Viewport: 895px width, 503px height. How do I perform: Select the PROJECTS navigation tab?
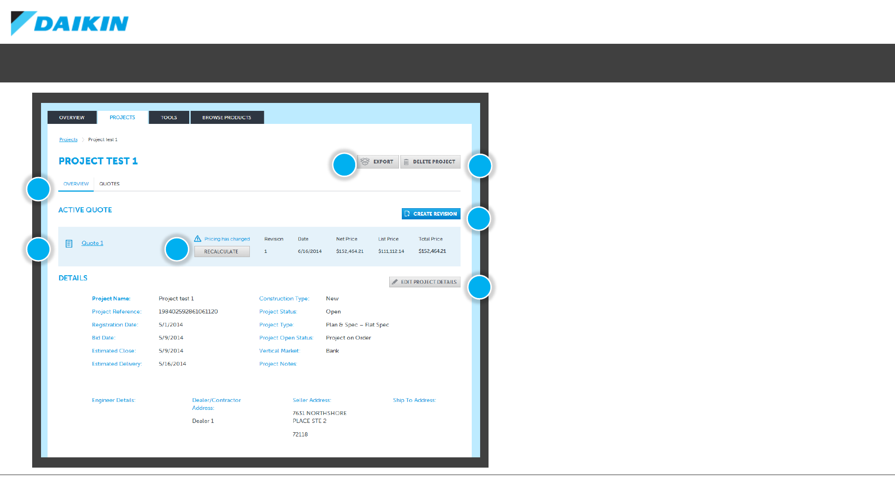pos(122,117)
